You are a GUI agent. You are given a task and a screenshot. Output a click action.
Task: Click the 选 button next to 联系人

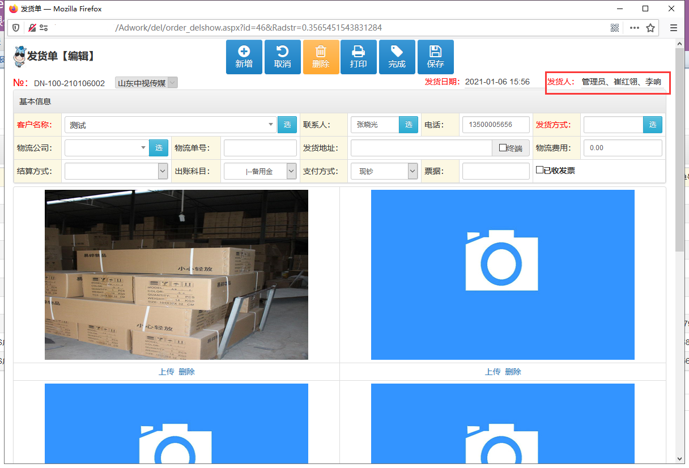pos(409,125)
